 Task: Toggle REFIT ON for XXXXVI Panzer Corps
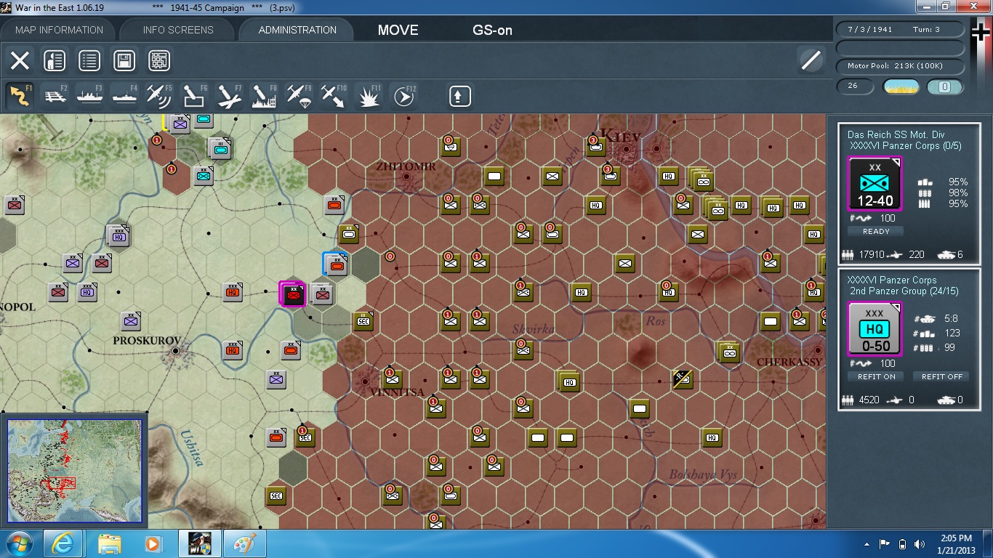tap(877, 376)
